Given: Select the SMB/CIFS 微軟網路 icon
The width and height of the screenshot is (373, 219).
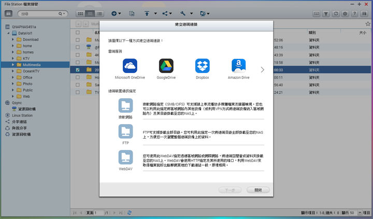Looking at the screenshot, I should pyautogui.click(x=125, y=106).
